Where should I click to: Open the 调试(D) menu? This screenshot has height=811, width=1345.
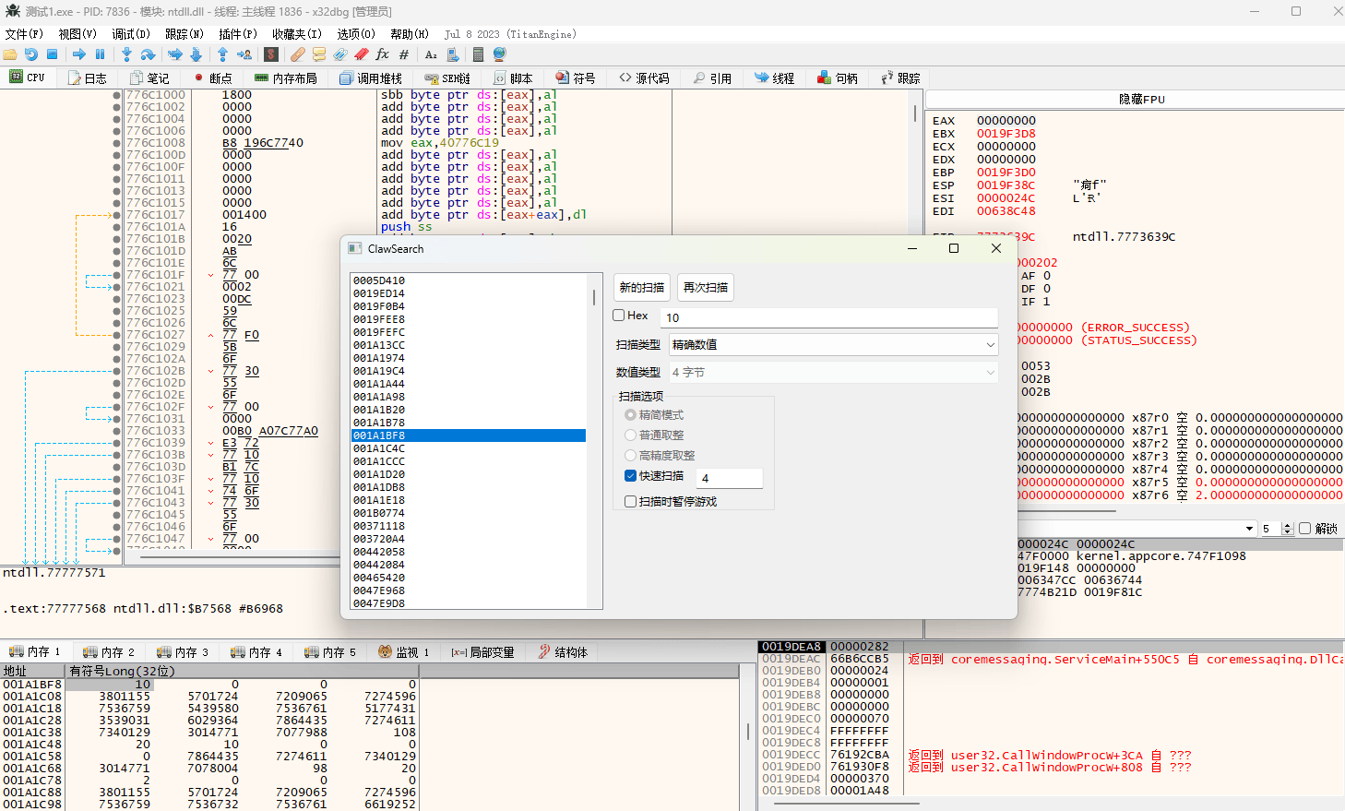tap(131, 34)
